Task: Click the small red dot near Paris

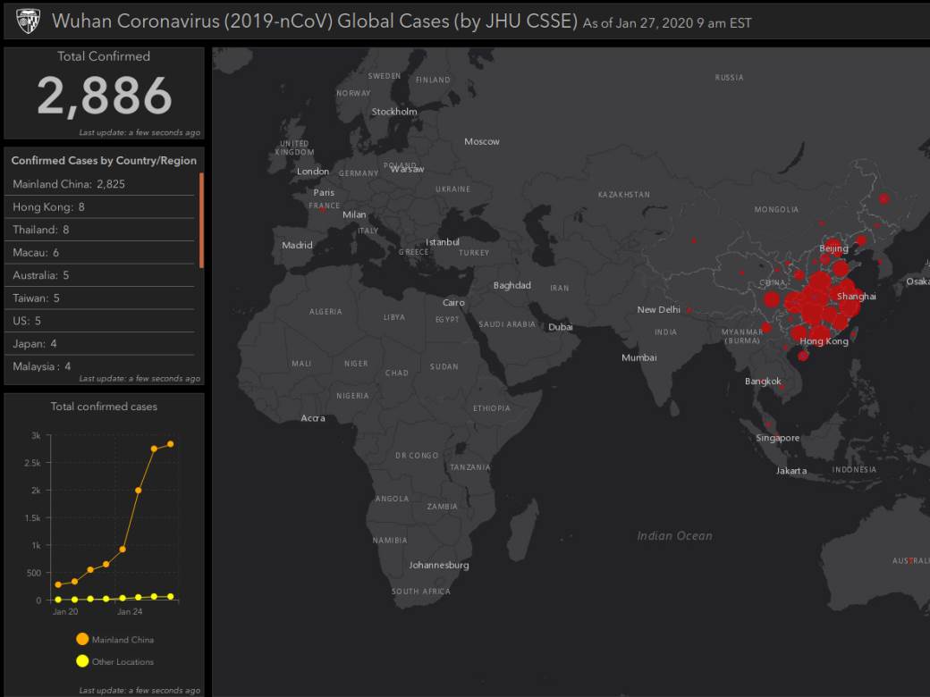Action: point(322,209)
